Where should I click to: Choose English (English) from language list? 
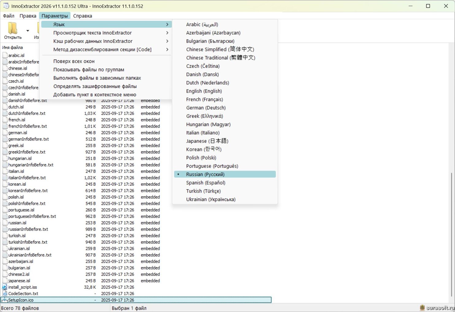coord(204,91)
